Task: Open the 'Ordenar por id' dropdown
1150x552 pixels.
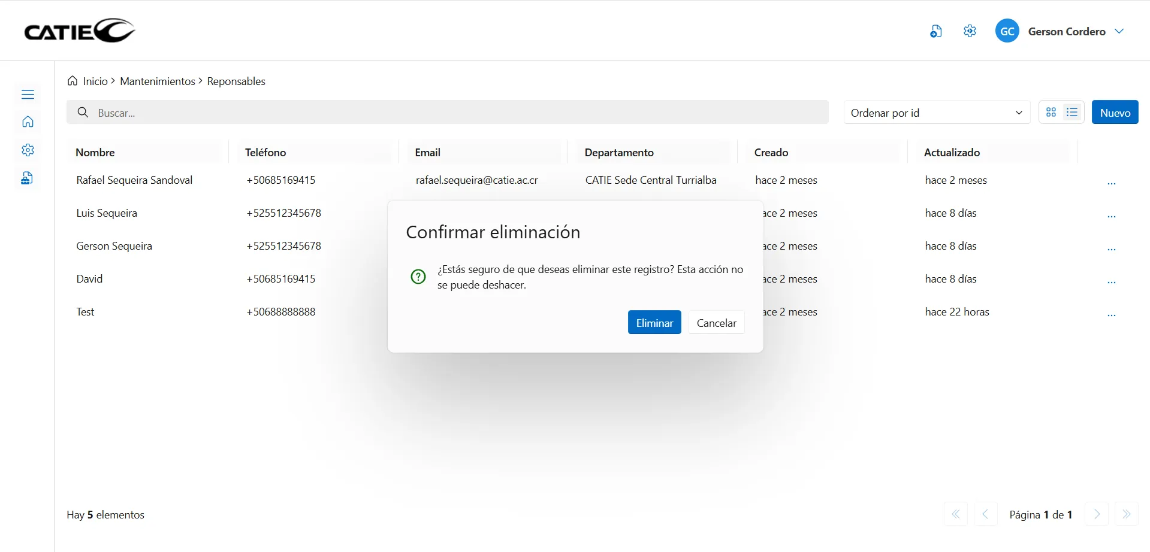Action: (x=936, y=113)
